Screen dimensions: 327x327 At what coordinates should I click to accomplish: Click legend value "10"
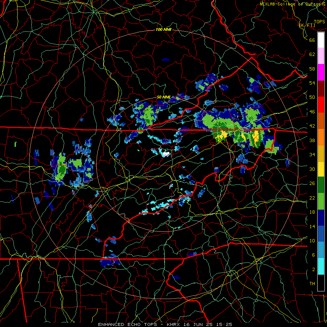point(312,241)
